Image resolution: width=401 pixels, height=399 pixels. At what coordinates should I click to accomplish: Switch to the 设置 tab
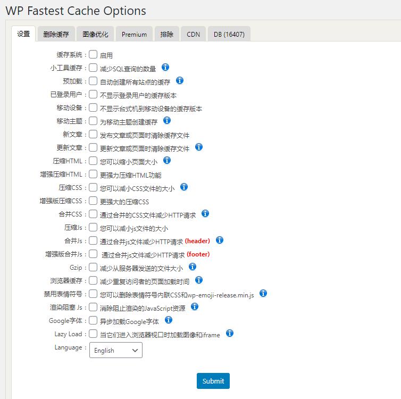[23, 34]
